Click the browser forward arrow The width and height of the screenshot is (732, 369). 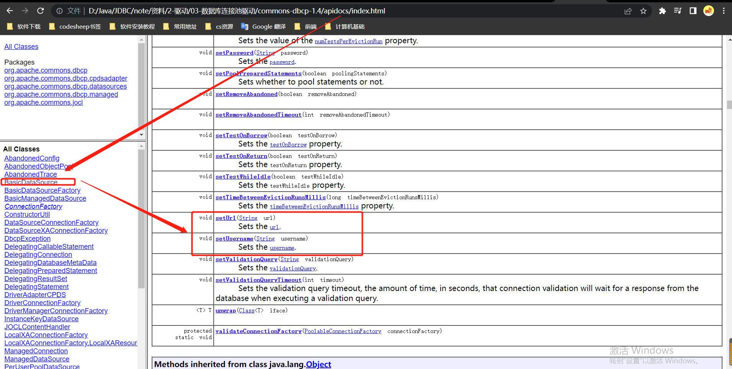click(25, 11)
